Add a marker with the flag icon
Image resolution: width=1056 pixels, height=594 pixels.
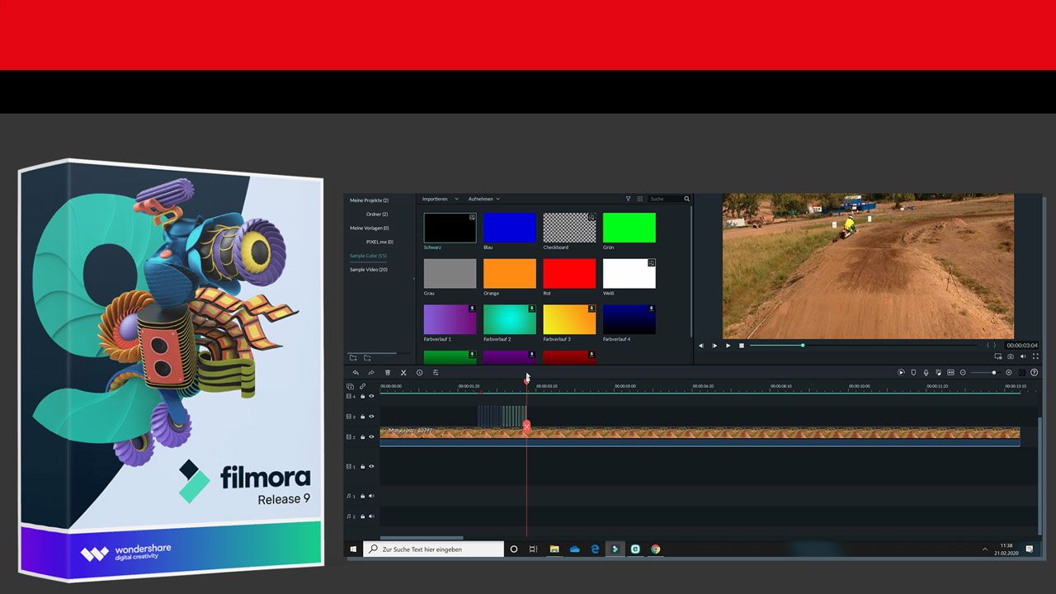click(913, 372)
